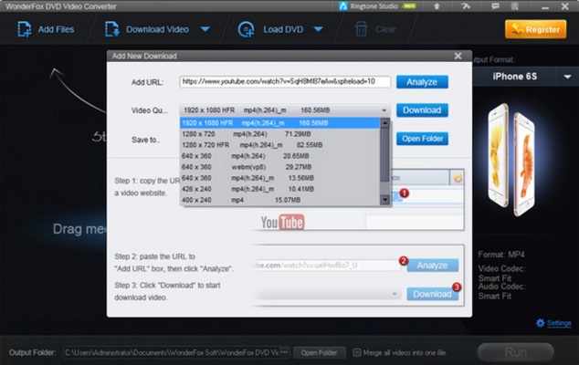Click Open Folder in the download dialog
The width and height of the screenshot is (579, 365).
[422, 139]
